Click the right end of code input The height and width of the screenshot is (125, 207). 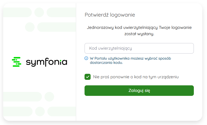coord(191,48)
